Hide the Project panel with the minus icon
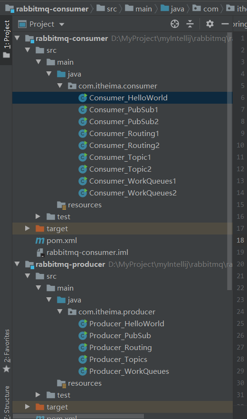 (225, 24)
